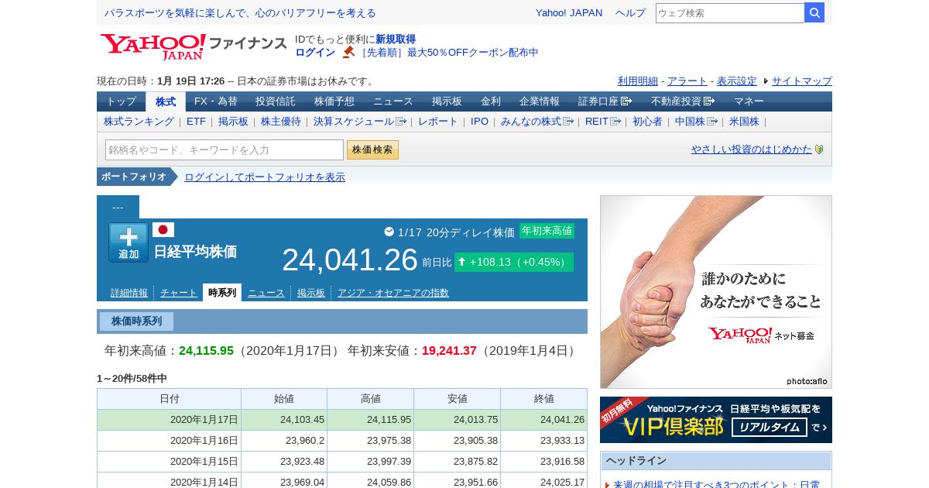Focus the stock name or code input field
Viewport: 929px width, 488px height.
click(225, 149)
